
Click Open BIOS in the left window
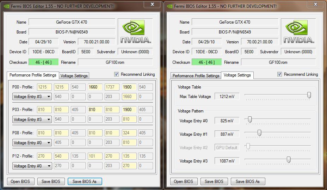tap(20, 182)
